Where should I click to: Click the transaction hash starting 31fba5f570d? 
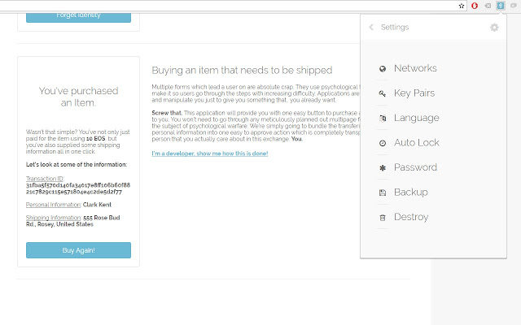coord(78,188)
